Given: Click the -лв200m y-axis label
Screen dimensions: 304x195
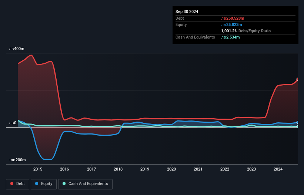Looking at the screenshot, I should (x=17, y=160).
